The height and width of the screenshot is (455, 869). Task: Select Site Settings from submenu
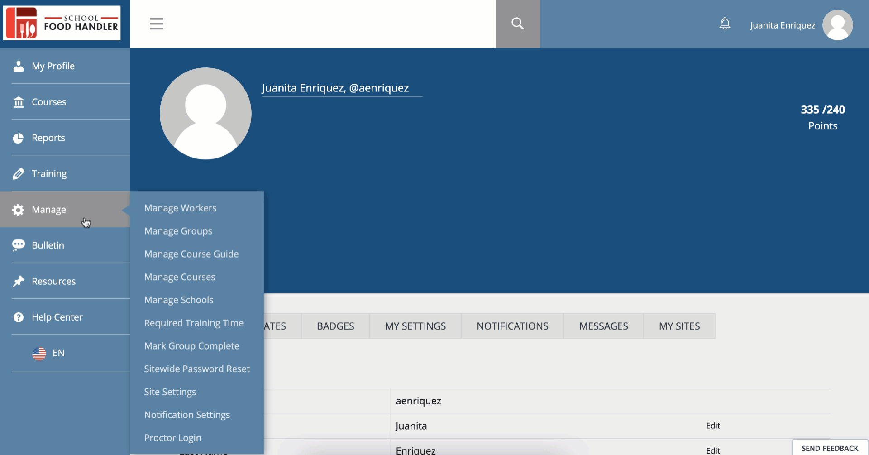[170, 392]
